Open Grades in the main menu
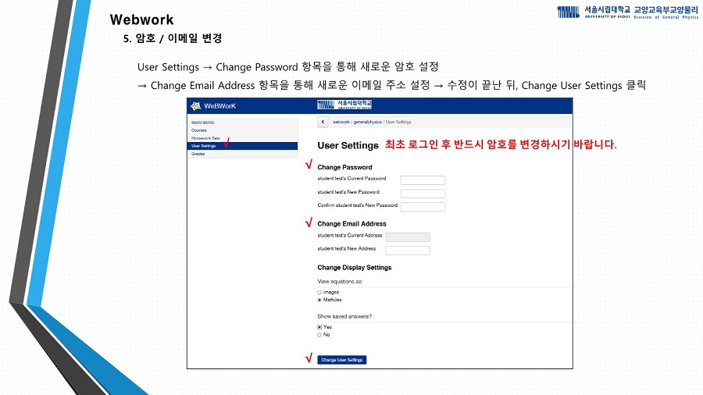The width and height of the screenshot is (703, 395). click(198, 154)
